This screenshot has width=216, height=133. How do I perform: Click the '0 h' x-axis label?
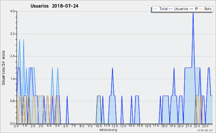pos(17,126)
